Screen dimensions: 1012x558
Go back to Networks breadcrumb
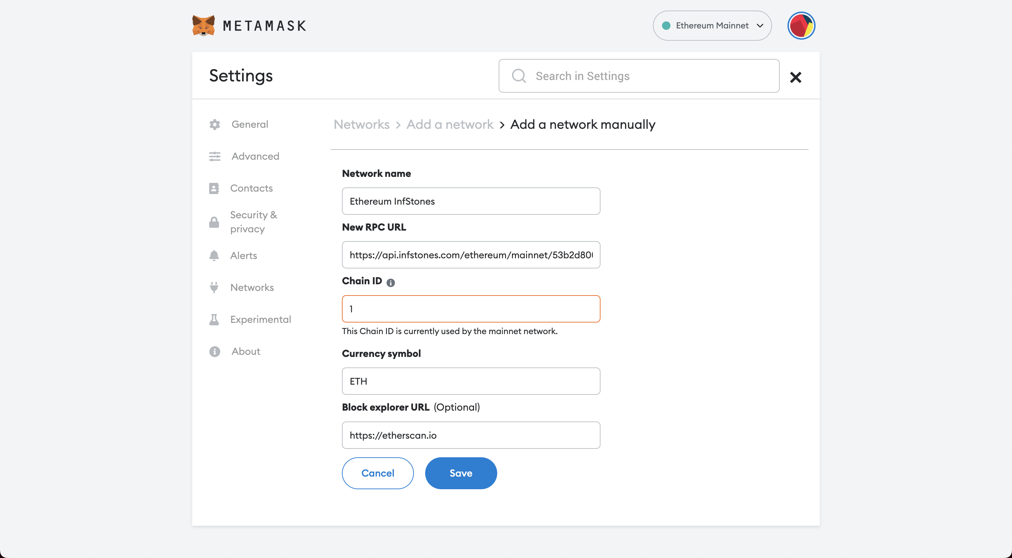coord(362,124)
